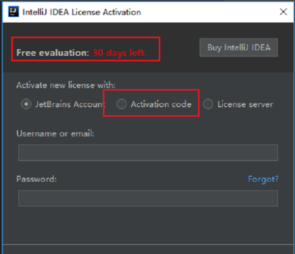
Task: Switch to the License server radio option
Action: [208, 104]
